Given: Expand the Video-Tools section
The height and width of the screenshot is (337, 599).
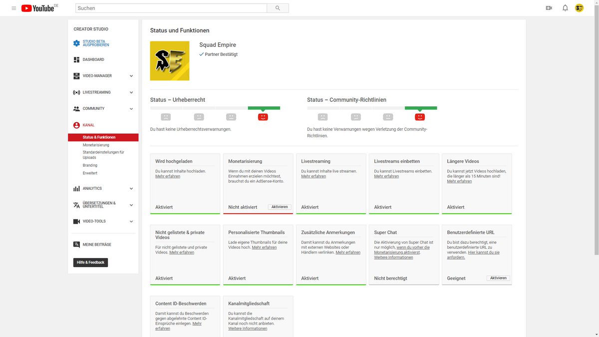Looking at the screenshot, I should click(x=131, y=221).
